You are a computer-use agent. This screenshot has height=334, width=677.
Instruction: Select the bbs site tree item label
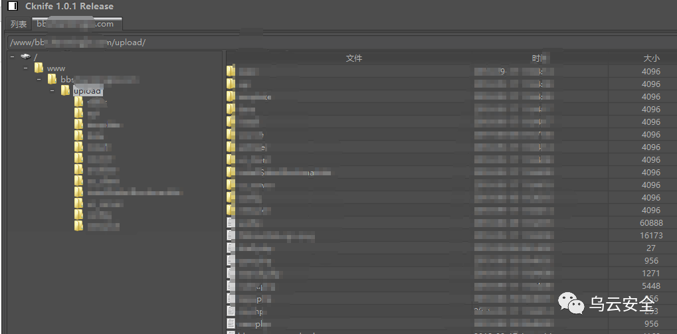click(x=99, y=80)
